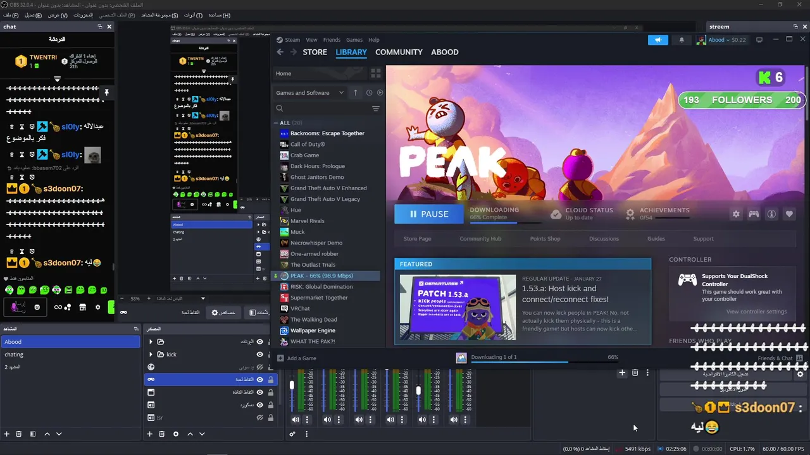810x455 pixels.
Task: Open PEAK patch 1.53.a featured thumbnail
Action: [x=458, y=308]
